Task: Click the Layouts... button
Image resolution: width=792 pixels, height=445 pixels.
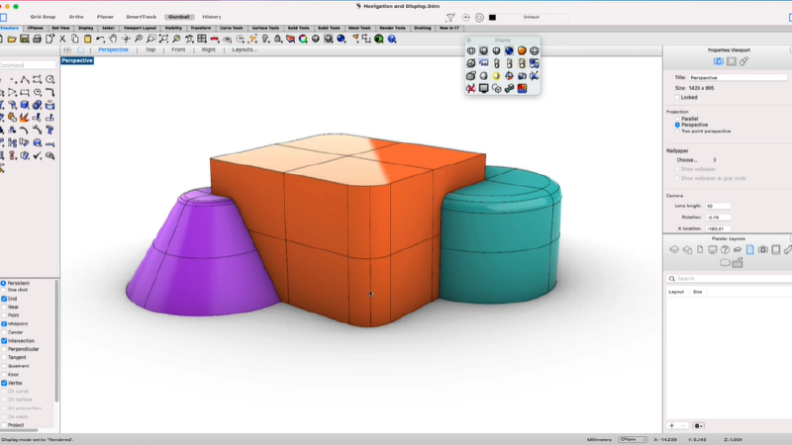Action: point(244,49)
